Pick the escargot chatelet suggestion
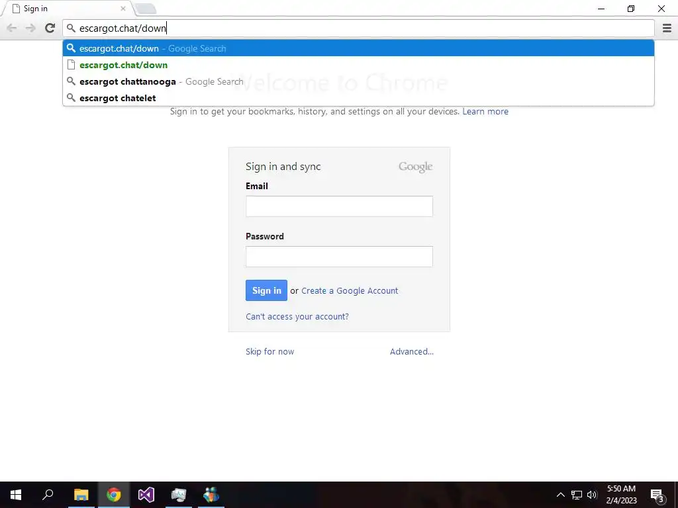678x508 pixels. point(358,98)
